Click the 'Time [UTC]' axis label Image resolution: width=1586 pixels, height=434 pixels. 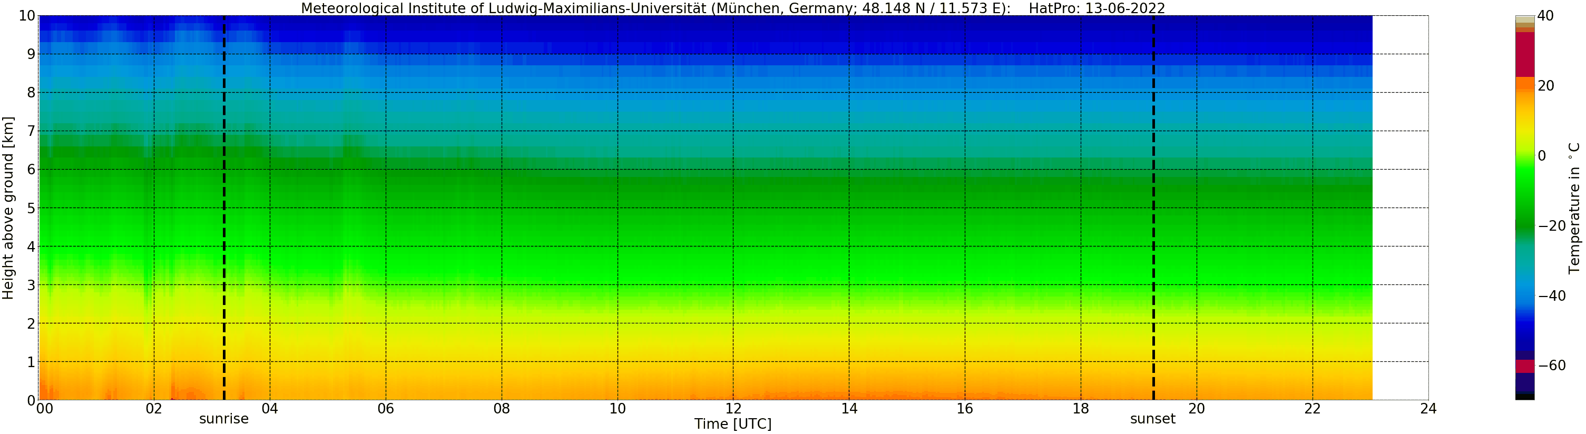tap(732, 424)
